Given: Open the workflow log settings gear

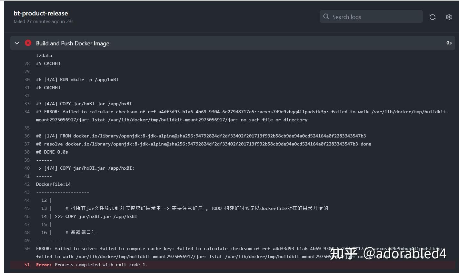Looking at the screenshot, I should (448, 17).
